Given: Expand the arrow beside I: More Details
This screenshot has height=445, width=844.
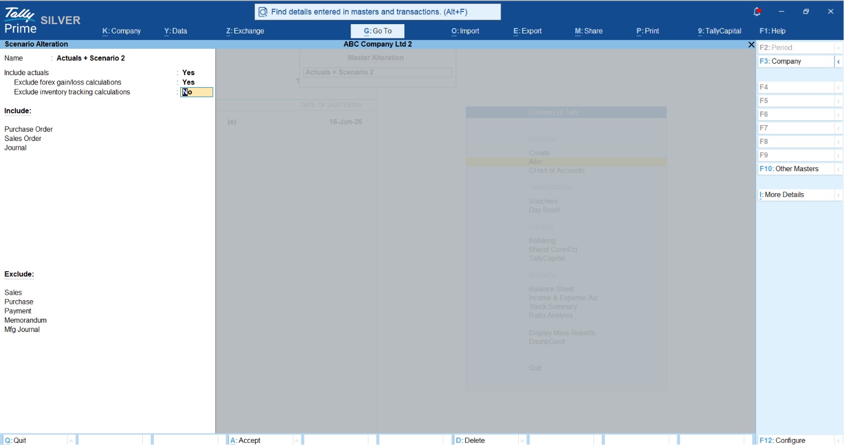Looking at the screenshot, I should coord(839,195).
